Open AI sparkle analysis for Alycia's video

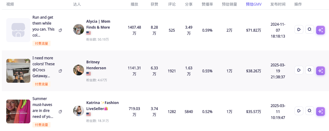(321, 30)
